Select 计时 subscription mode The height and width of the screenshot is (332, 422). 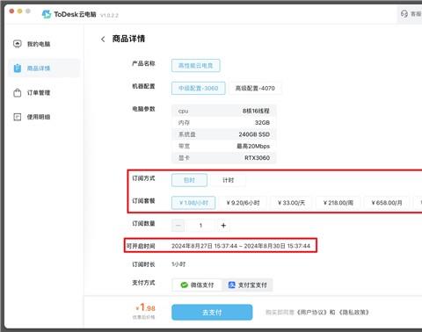228,180
